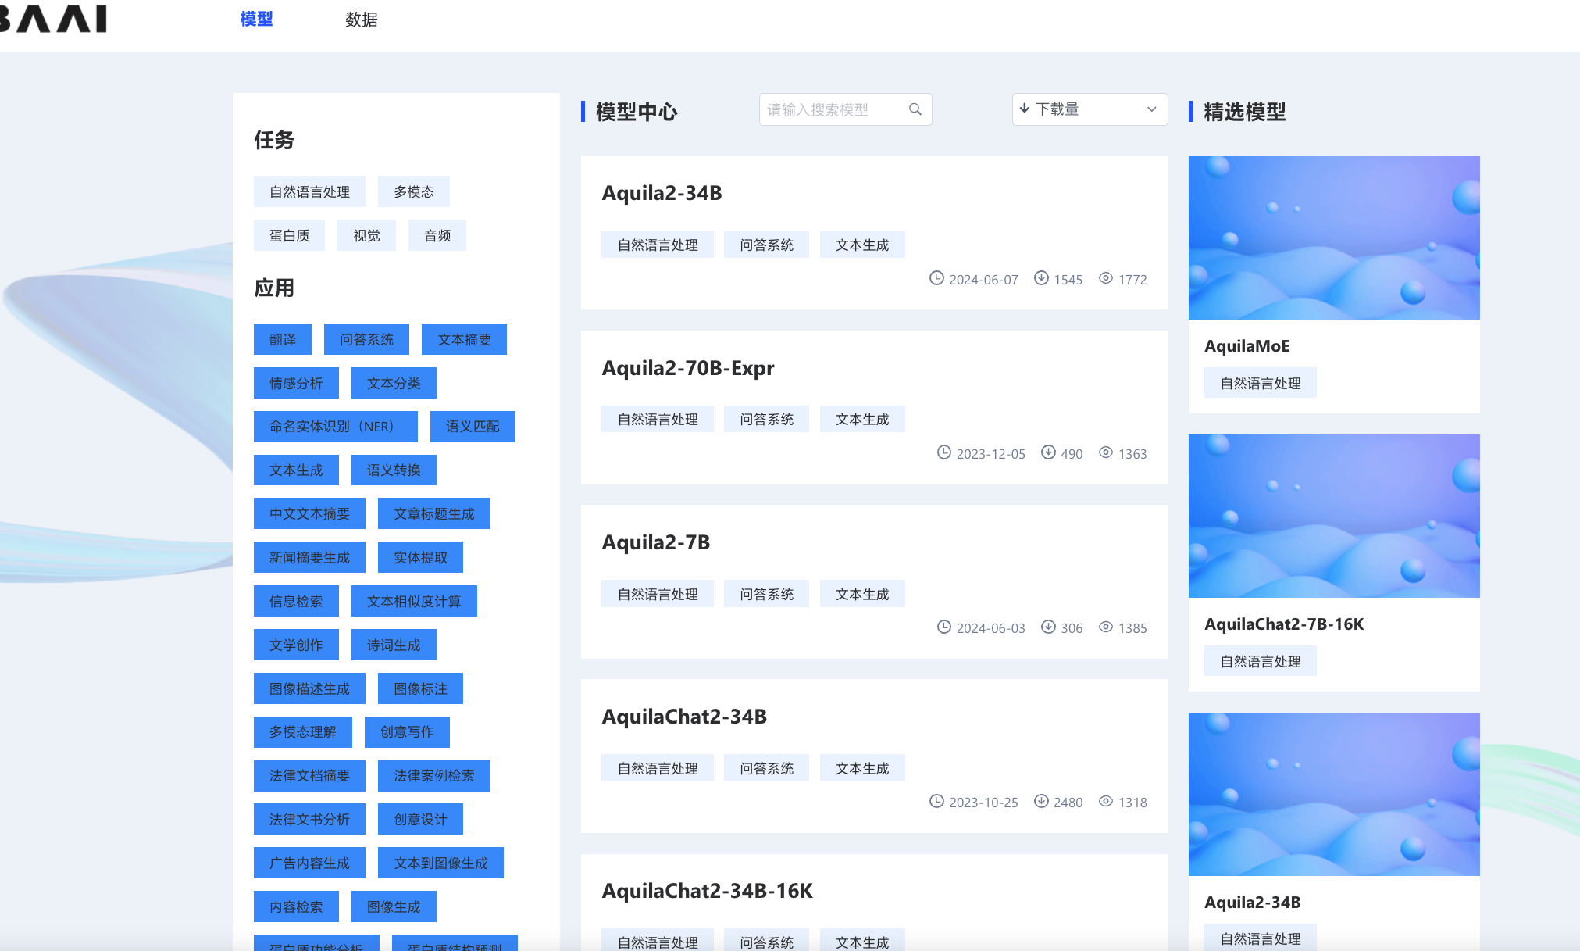Select the 广告内容生成 tag

click(x=309, y=863)
